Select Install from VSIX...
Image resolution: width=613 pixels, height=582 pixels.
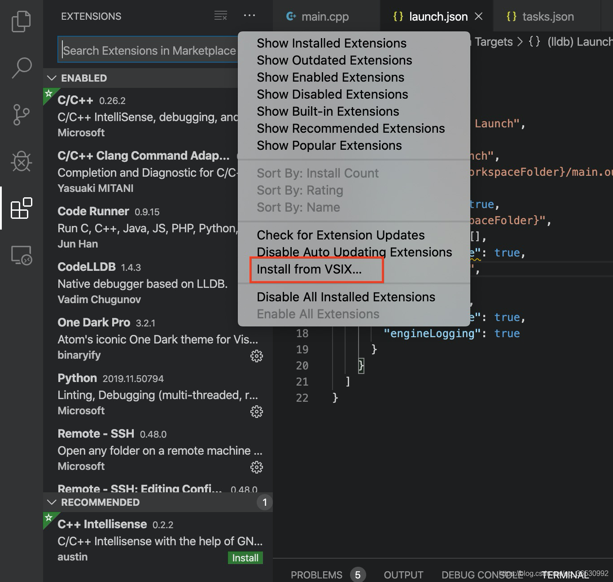pyautogui.click(x=309, y=269)
